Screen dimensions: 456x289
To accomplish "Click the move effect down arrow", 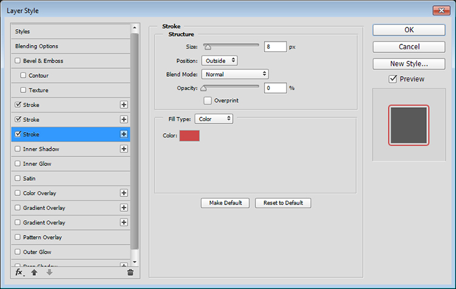I will 49,273.
